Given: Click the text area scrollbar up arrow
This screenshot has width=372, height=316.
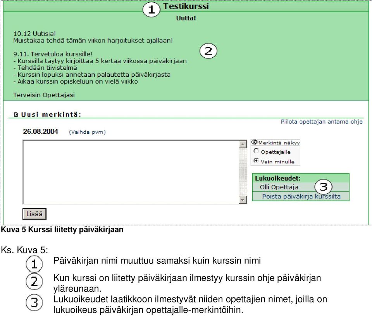Looking at the screenshot, I should pyautogui.click(x=243, y=144).
